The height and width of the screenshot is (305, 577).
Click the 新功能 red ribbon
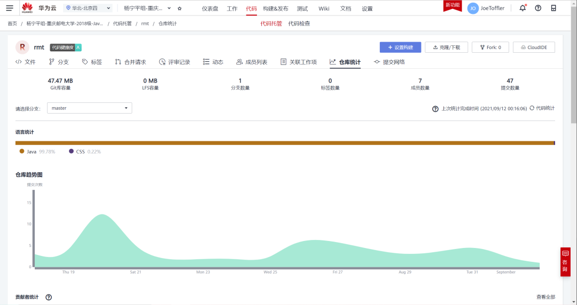[453, 5]
